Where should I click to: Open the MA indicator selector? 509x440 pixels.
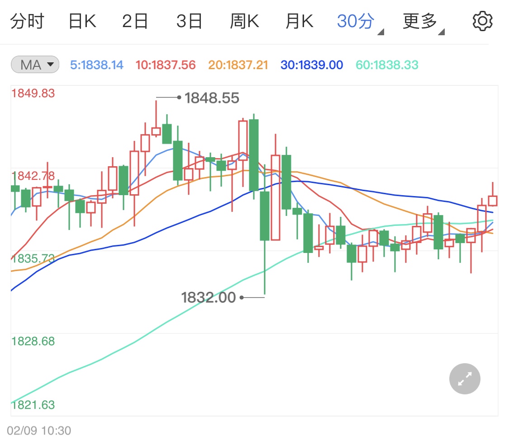[x=35, y=65]
